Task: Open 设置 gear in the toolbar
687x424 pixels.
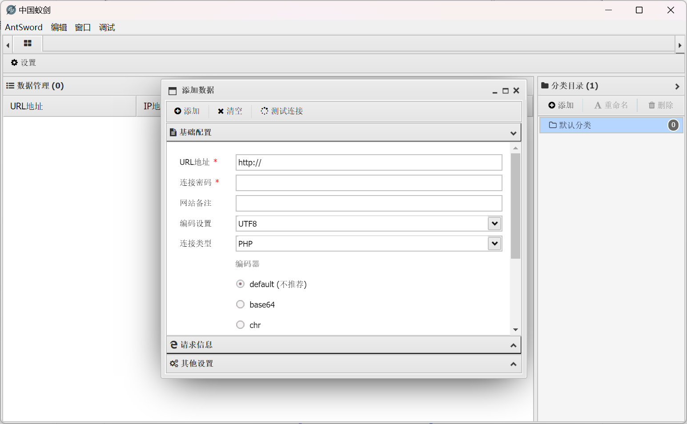Action: coord(24,63)
